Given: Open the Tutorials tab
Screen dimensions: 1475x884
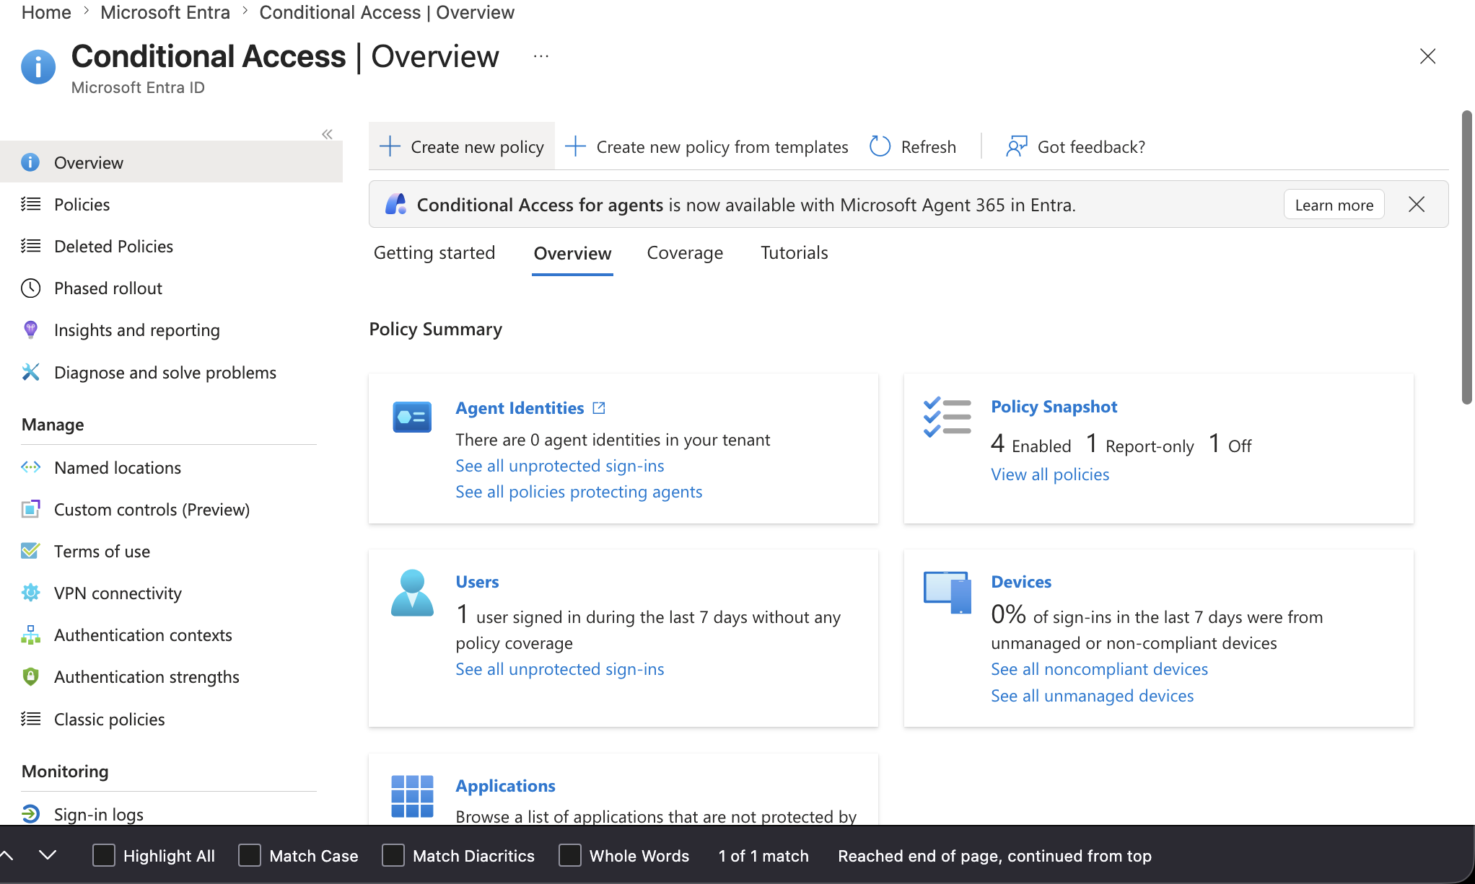Looking at the screenshot, I should 794,252.
